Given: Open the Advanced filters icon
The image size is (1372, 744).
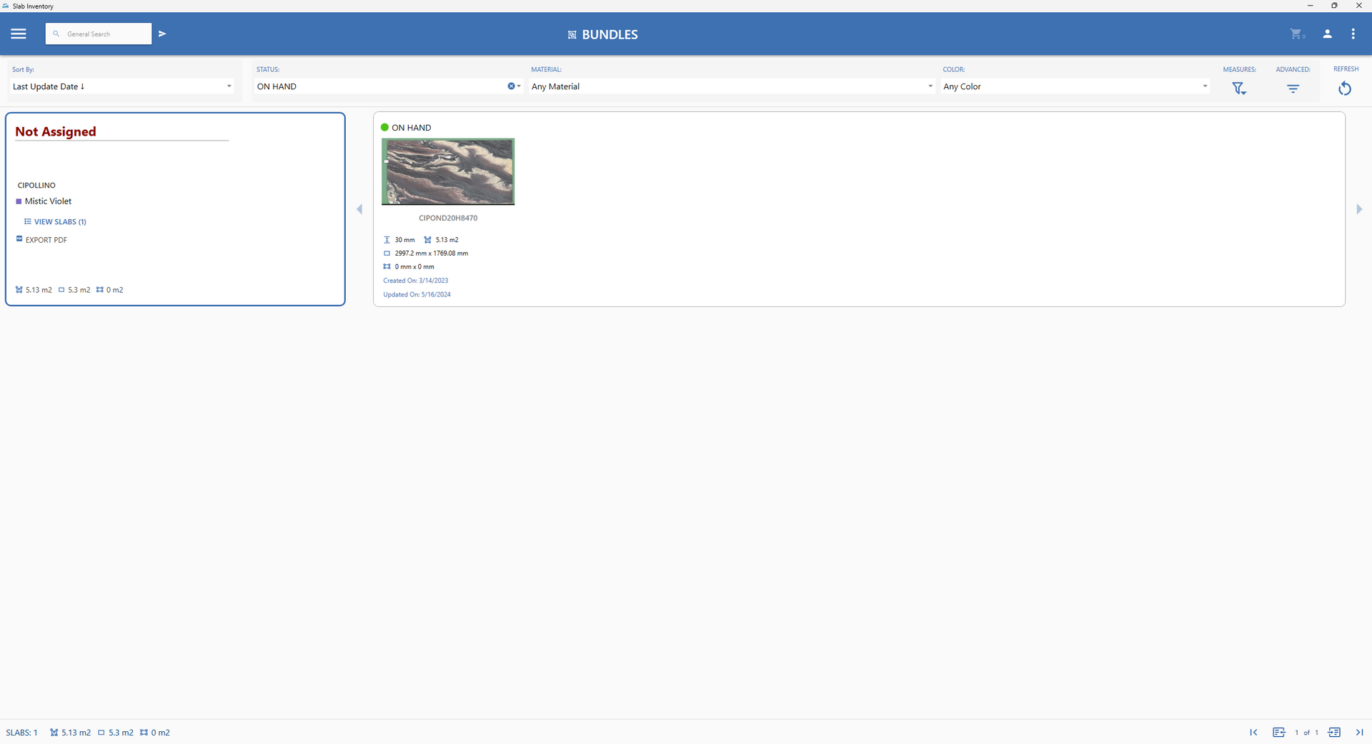Looking at the screenshot, I should click(1293, 89).
